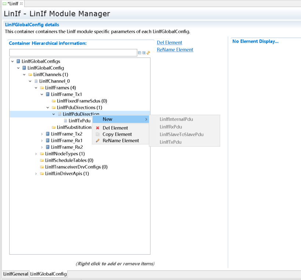This screenshot has width=301, height=280.
Task: Click the LinIfTxPdu file icon in tree
Action: [x=65, y=121]
